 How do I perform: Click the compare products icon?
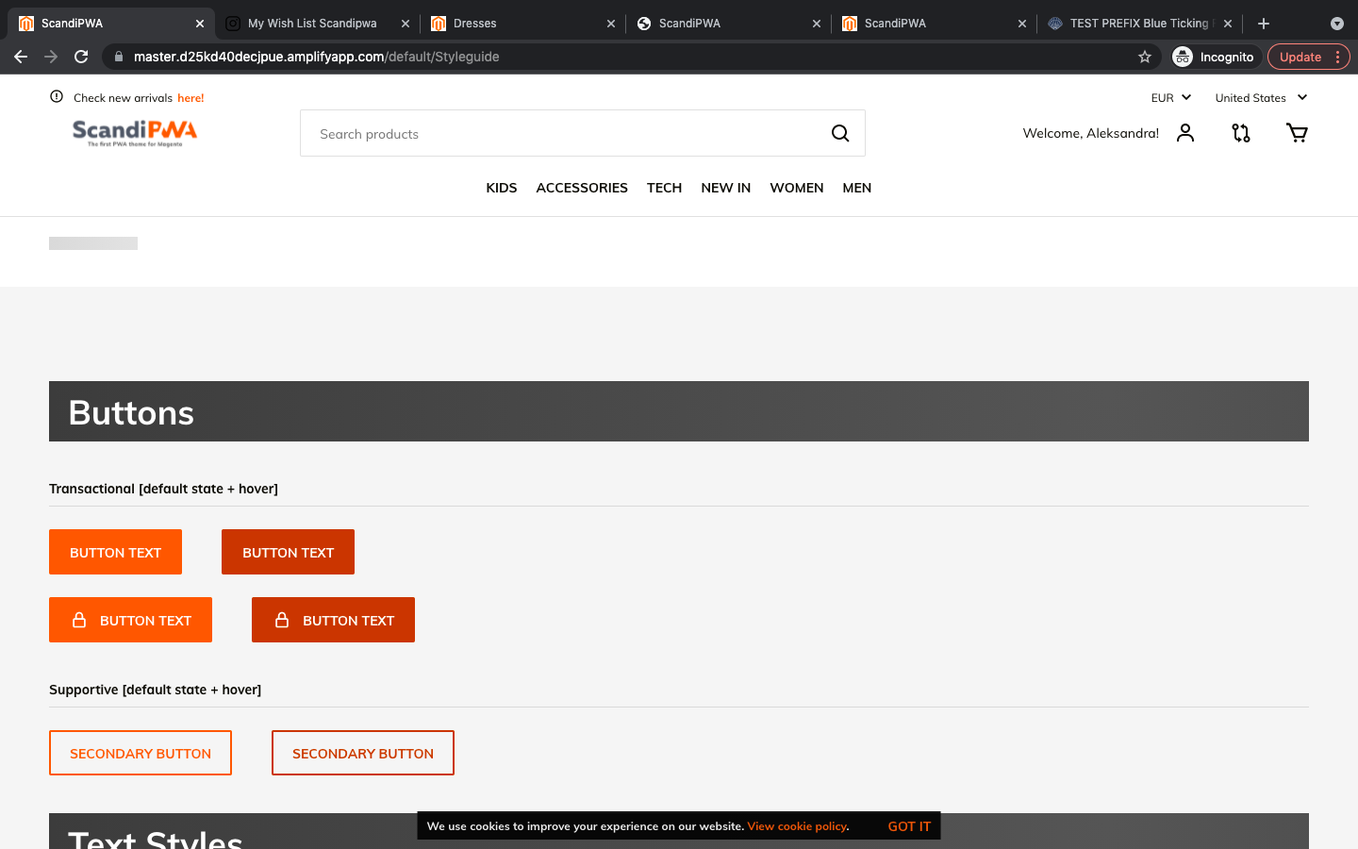[x=1241, y=133]
